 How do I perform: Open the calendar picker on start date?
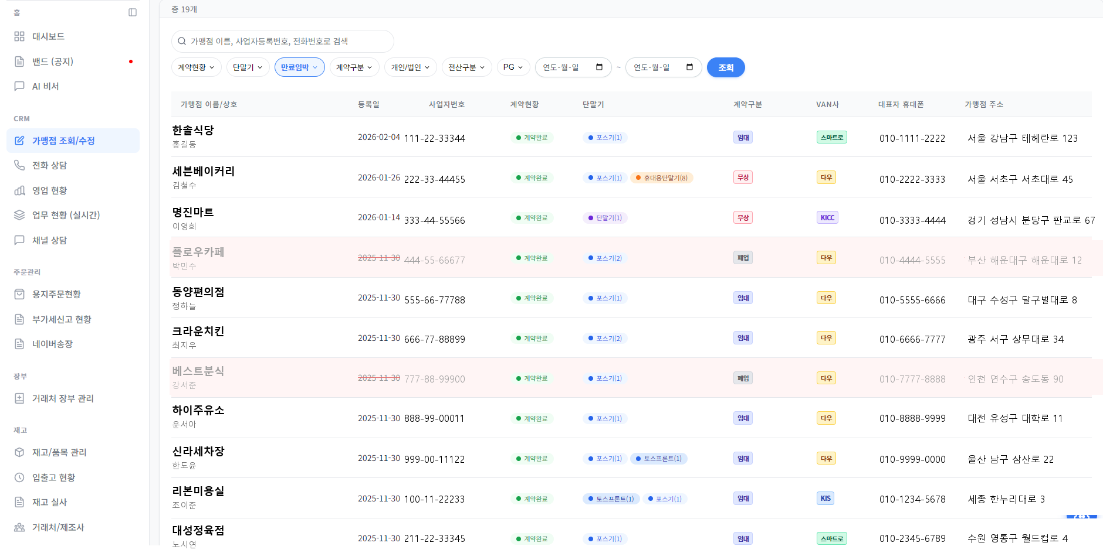click(x=599, y=67)
